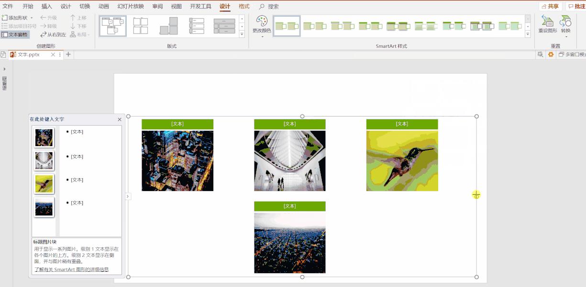The height and width of the screenshot is (287, 586).
Task: Open the 转换 convert dropdown
Action: (566, 26)
